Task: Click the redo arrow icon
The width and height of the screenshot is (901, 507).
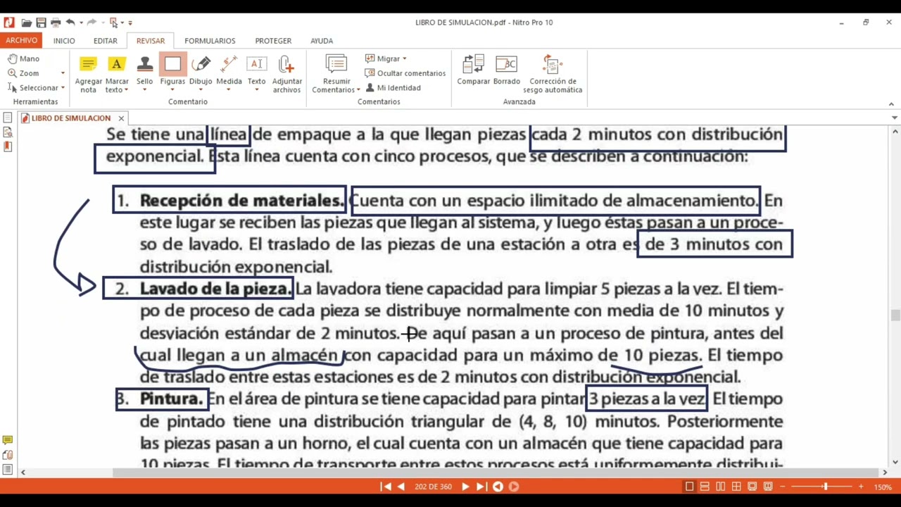Action: coord(92,23)
